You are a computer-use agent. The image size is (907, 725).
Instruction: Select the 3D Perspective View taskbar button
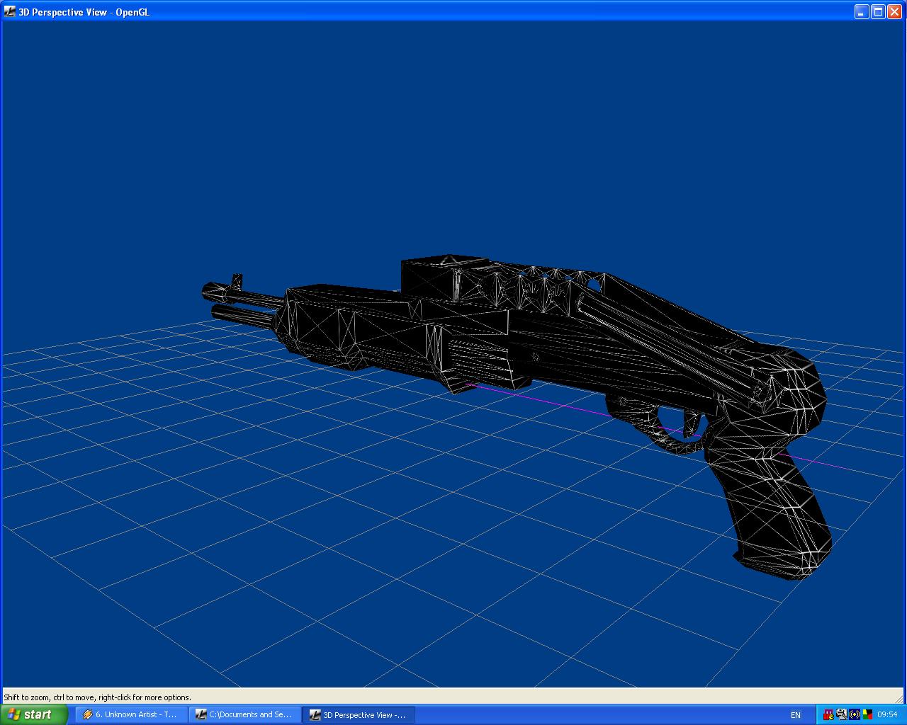[359, 714]
